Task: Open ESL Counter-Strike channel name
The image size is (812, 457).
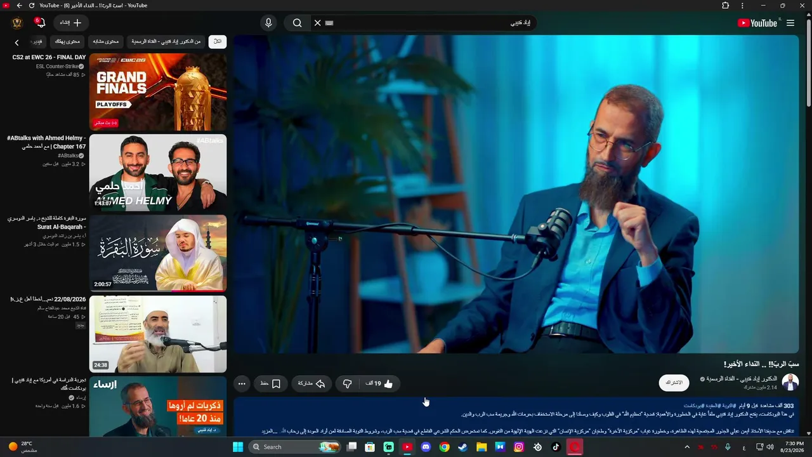Action: pos(58,66)
